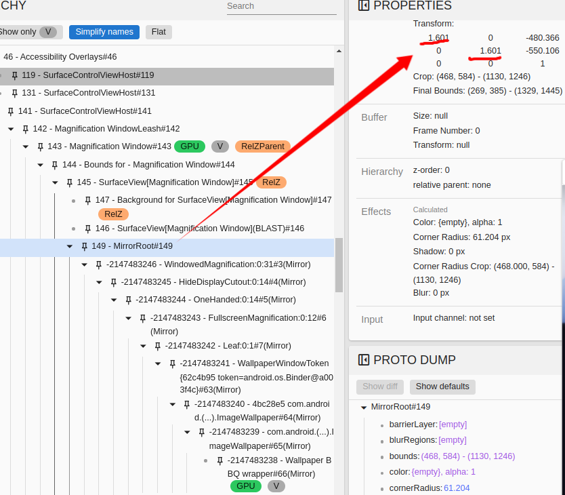
Task: Click RelZ chip on 145 SurfaceView
Action: pos(271,182)
